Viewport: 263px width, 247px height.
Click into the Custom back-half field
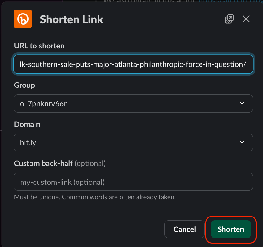[133, 182]
